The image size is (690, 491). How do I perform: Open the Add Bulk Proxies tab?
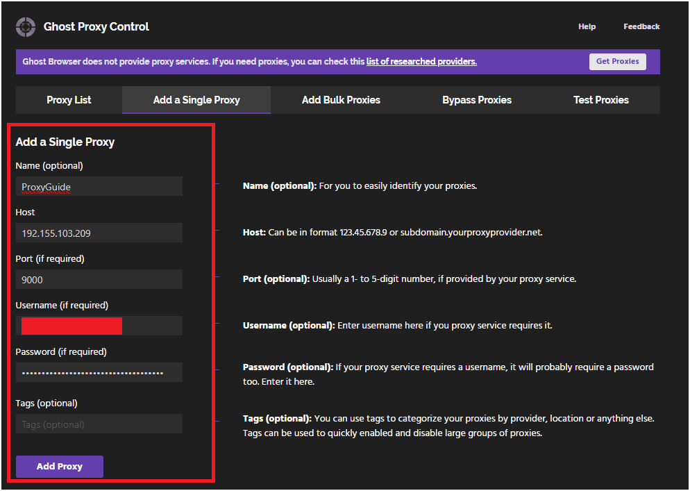341,99
